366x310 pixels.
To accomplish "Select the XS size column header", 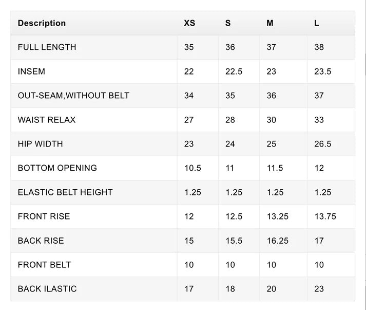I will coord(189,23).
